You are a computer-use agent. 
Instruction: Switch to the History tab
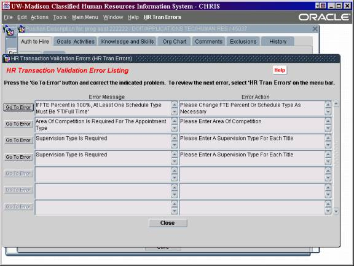point(278,42)
